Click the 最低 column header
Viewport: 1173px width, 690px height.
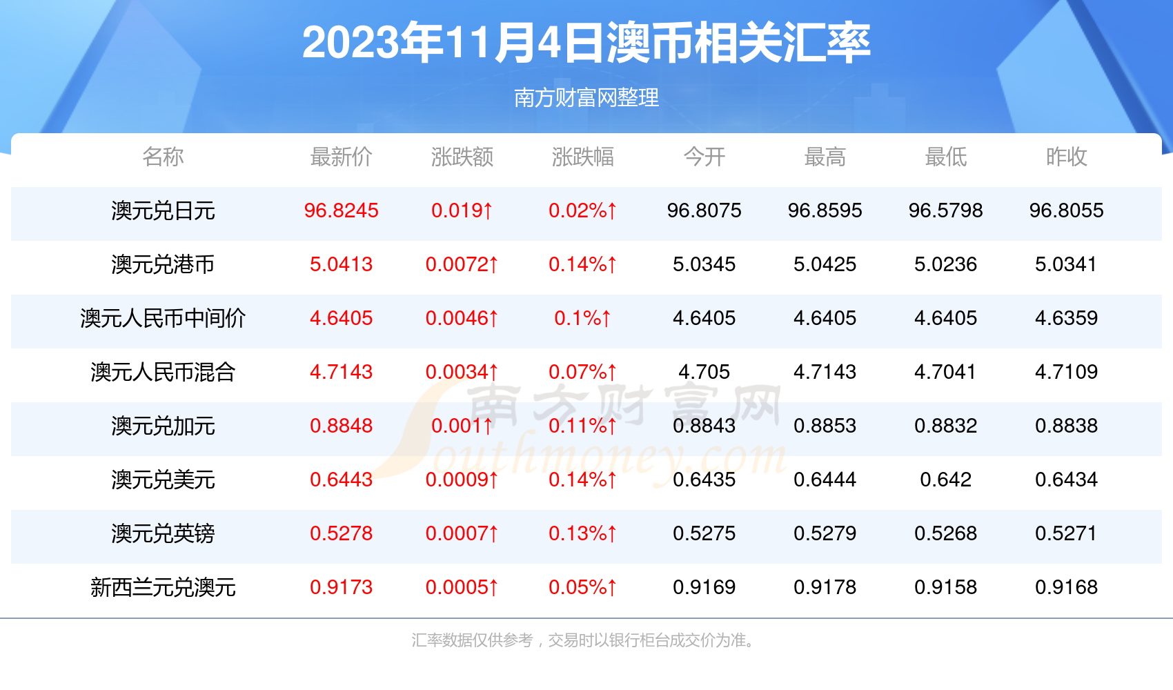click(x=945, y=157)
